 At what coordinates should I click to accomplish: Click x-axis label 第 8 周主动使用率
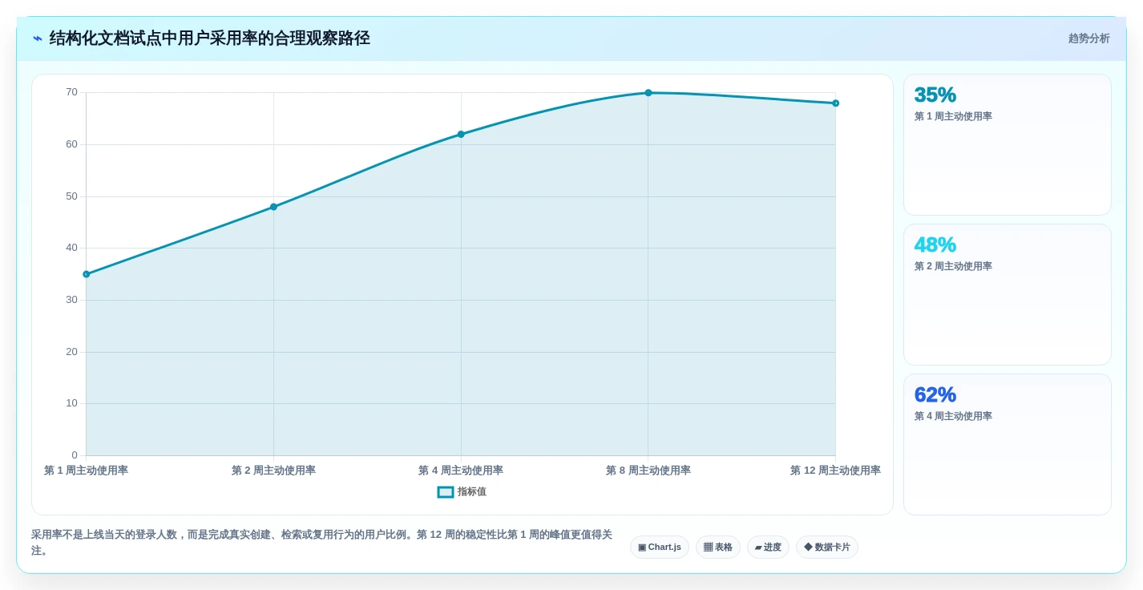pos(648,471)
